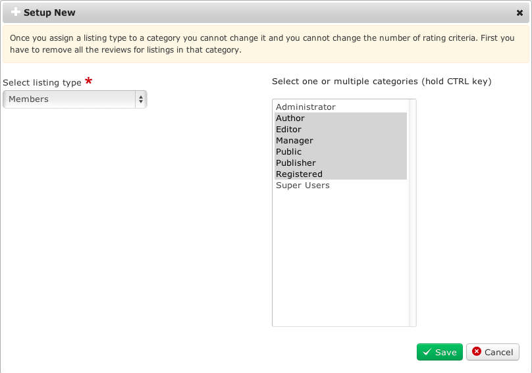Select the Author category

click(x=290, y=118)
